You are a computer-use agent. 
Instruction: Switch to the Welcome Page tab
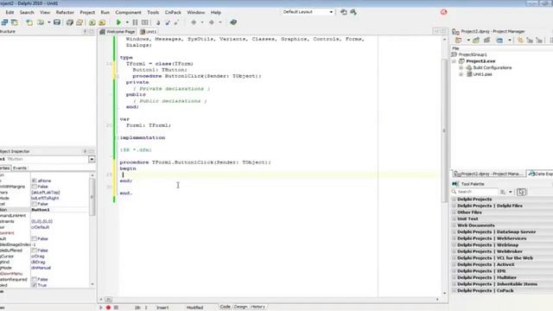coord(118,32)
